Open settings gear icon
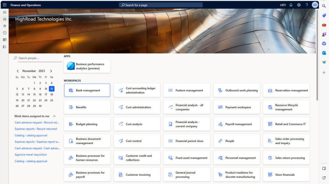The width and height of the screenshot is (329, 184). [299, 5]
